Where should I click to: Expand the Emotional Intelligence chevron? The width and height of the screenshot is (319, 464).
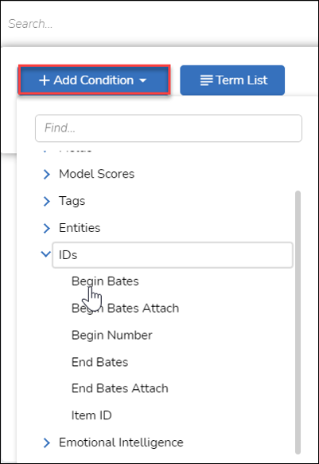tap(46, 442)
